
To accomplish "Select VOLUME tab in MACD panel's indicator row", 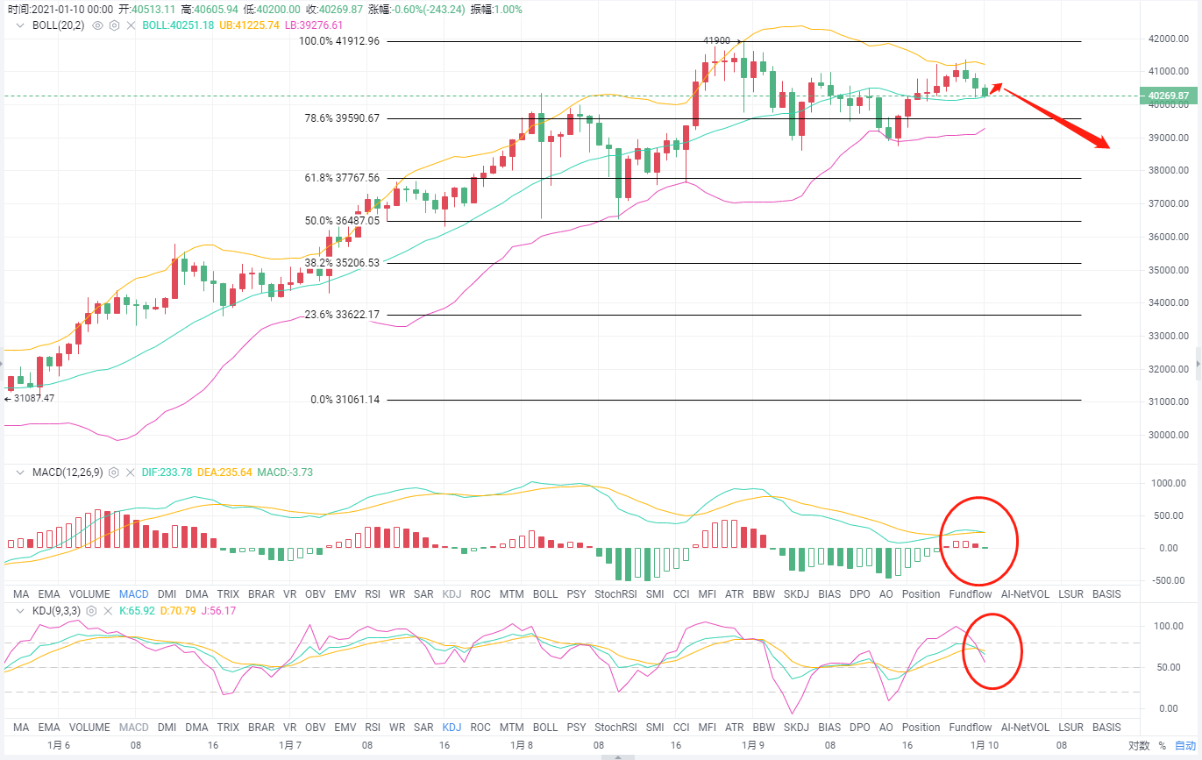I will click(89, 594).
